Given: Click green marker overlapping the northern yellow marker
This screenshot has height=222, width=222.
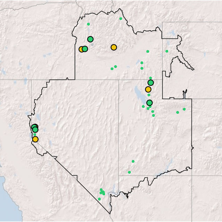Looking at the screenshot, I should coord(85,49).
